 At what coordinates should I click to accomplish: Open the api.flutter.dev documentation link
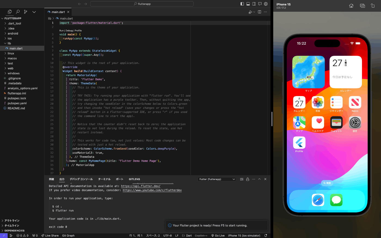pos(141,186)
